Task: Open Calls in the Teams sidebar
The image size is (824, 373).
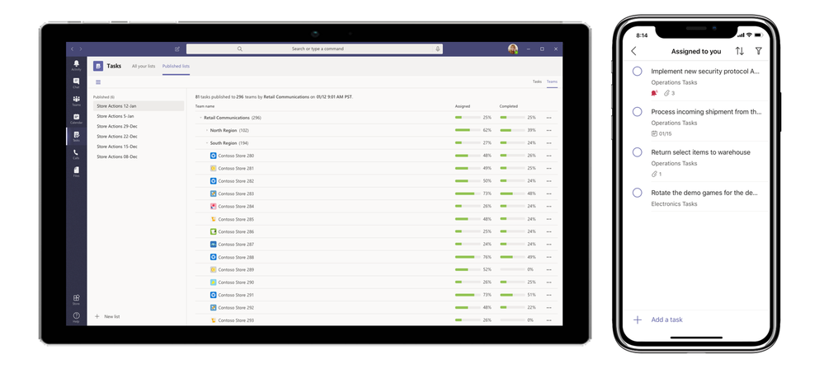Action: (76, 154)
